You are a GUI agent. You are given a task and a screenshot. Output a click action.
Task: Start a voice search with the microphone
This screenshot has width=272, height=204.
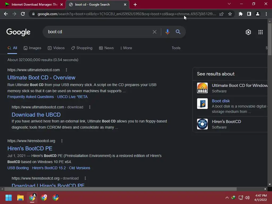pyautogui.click(x=167, y=32)
